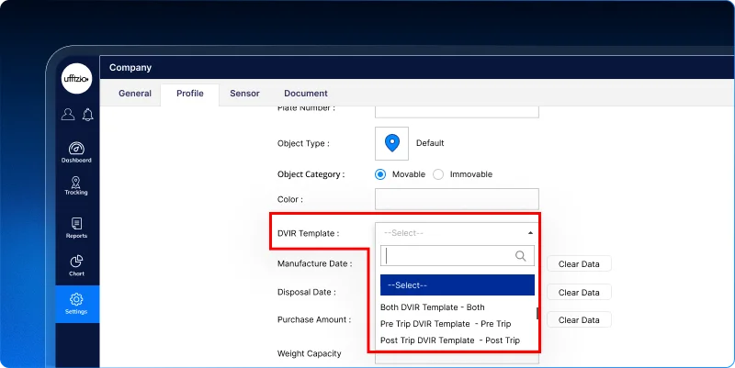Switch to the Document tab
The height and width of the screenshot is (368, 735).
(x=306, y=94)
